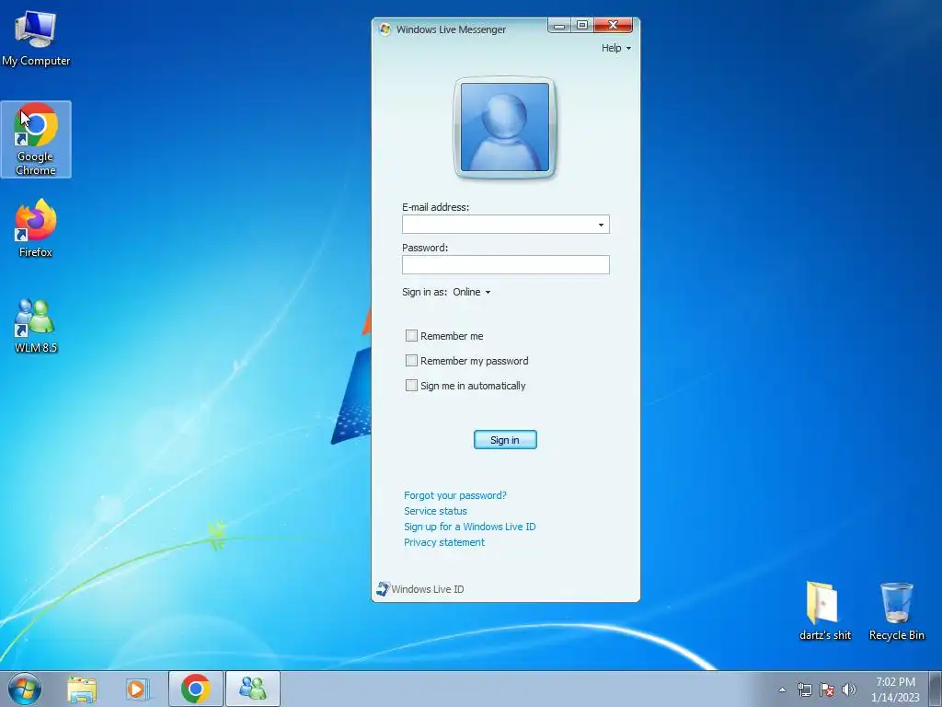Open the network tray icon
942x707 pixels.
[x=804, y=690]
